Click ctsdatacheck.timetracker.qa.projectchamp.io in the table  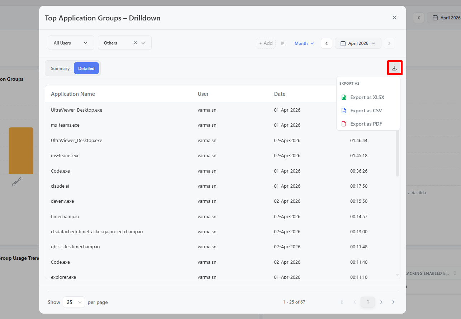97,232
